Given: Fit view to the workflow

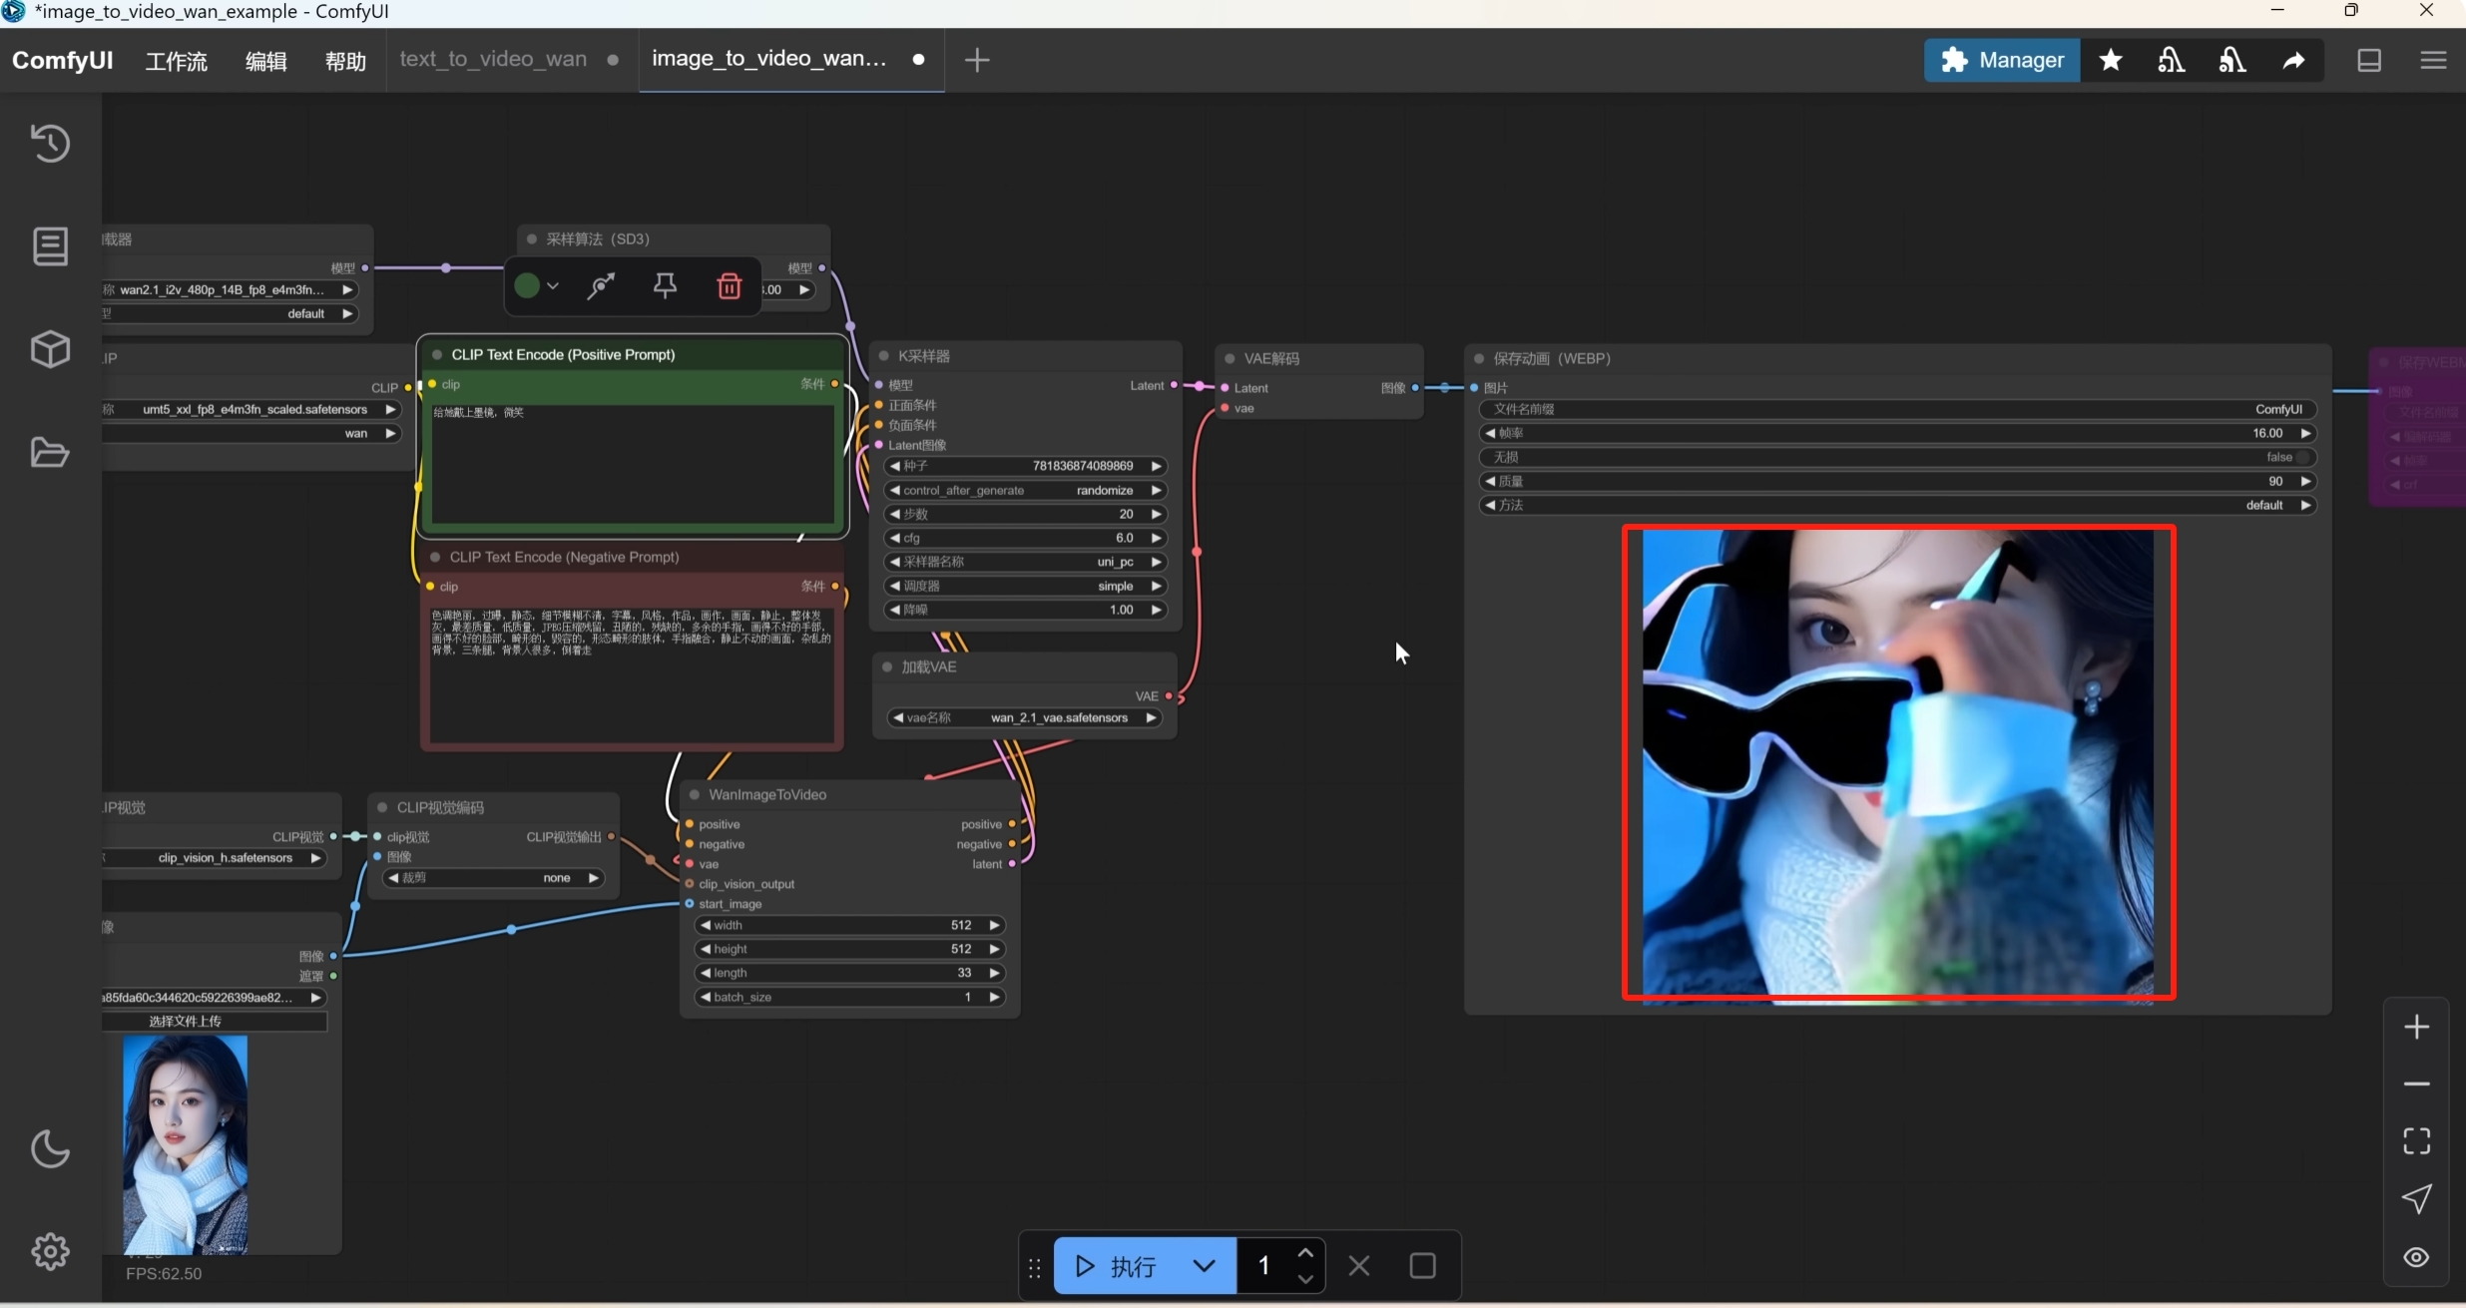Looking at the screenshot, I should click(x=2416, y=1140).
